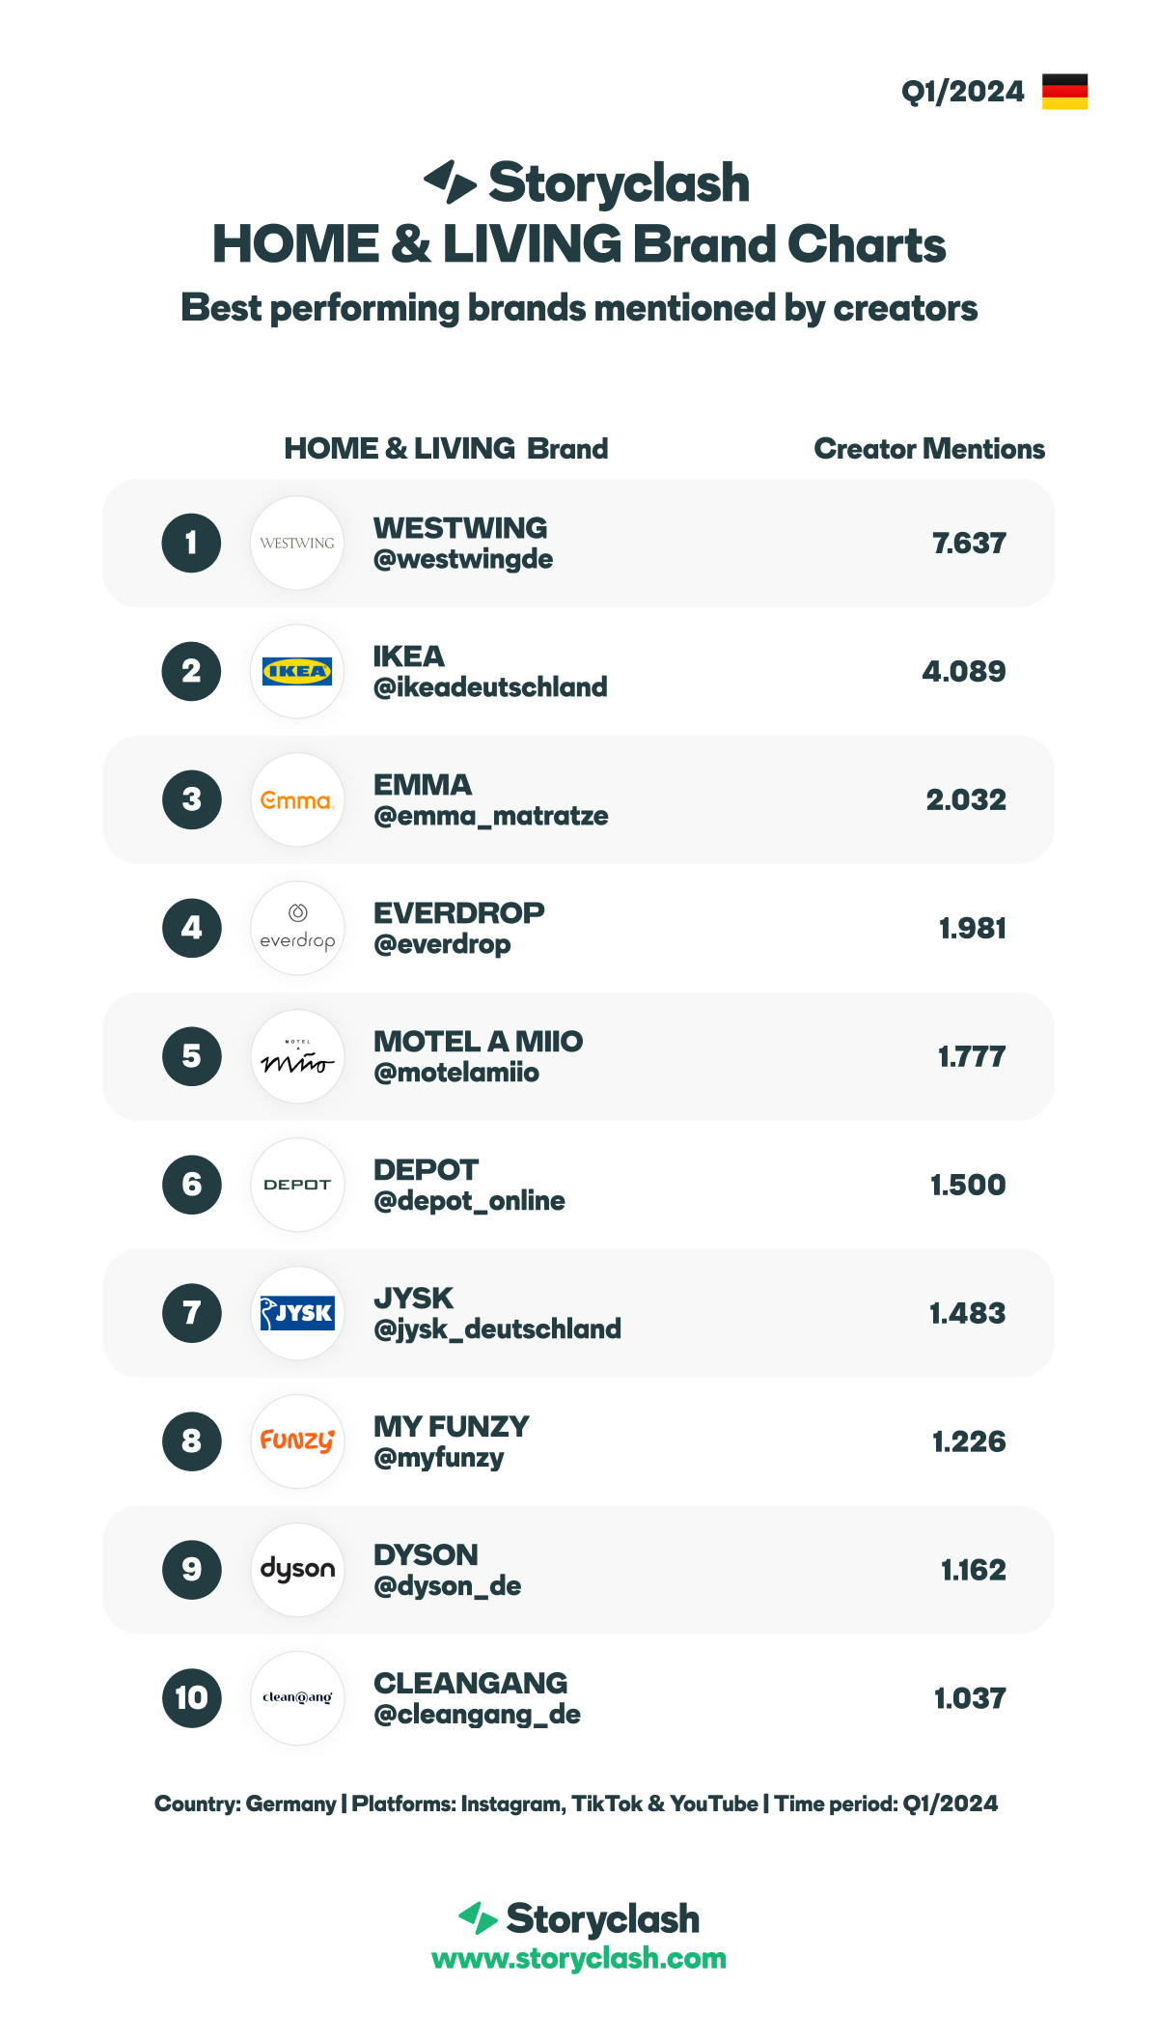Click the @jysk_deutschland handle
Viewport: 1158px width, 2041px height.
(x=497, y=1329)
